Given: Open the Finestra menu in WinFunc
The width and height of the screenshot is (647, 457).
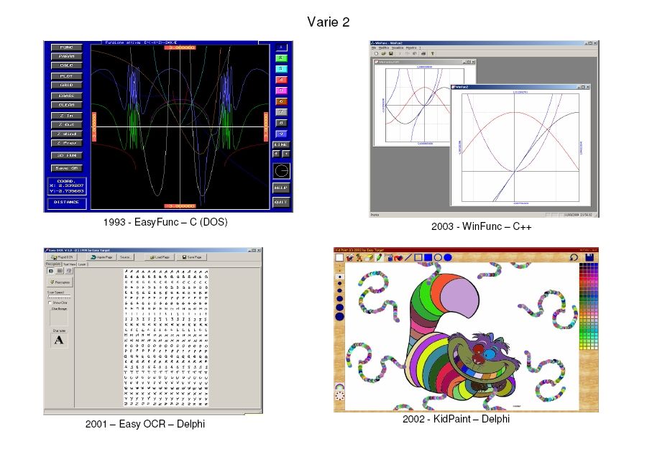Looking at the screenshot, I should 411,48.
